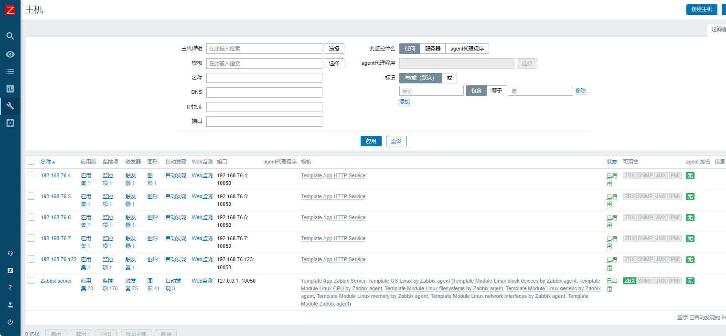Viewport: 726px width, 336px height.
Task: Click IPMI availability badge for 192.168.76.7
Action: tap(674, 238)
